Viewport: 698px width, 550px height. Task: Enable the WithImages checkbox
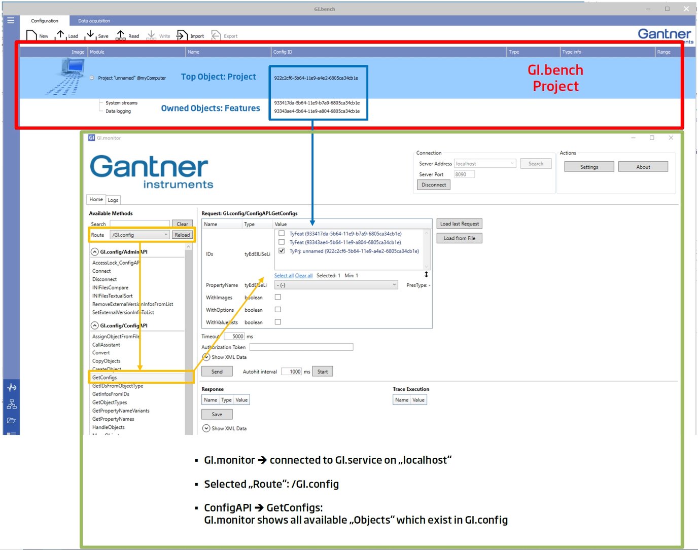[x=277, y=297]
